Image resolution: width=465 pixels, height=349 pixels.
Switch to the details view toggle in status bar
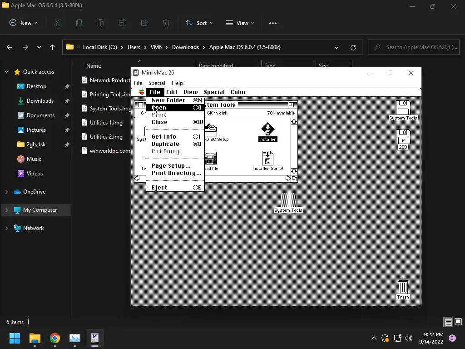[x=448, y=322]
